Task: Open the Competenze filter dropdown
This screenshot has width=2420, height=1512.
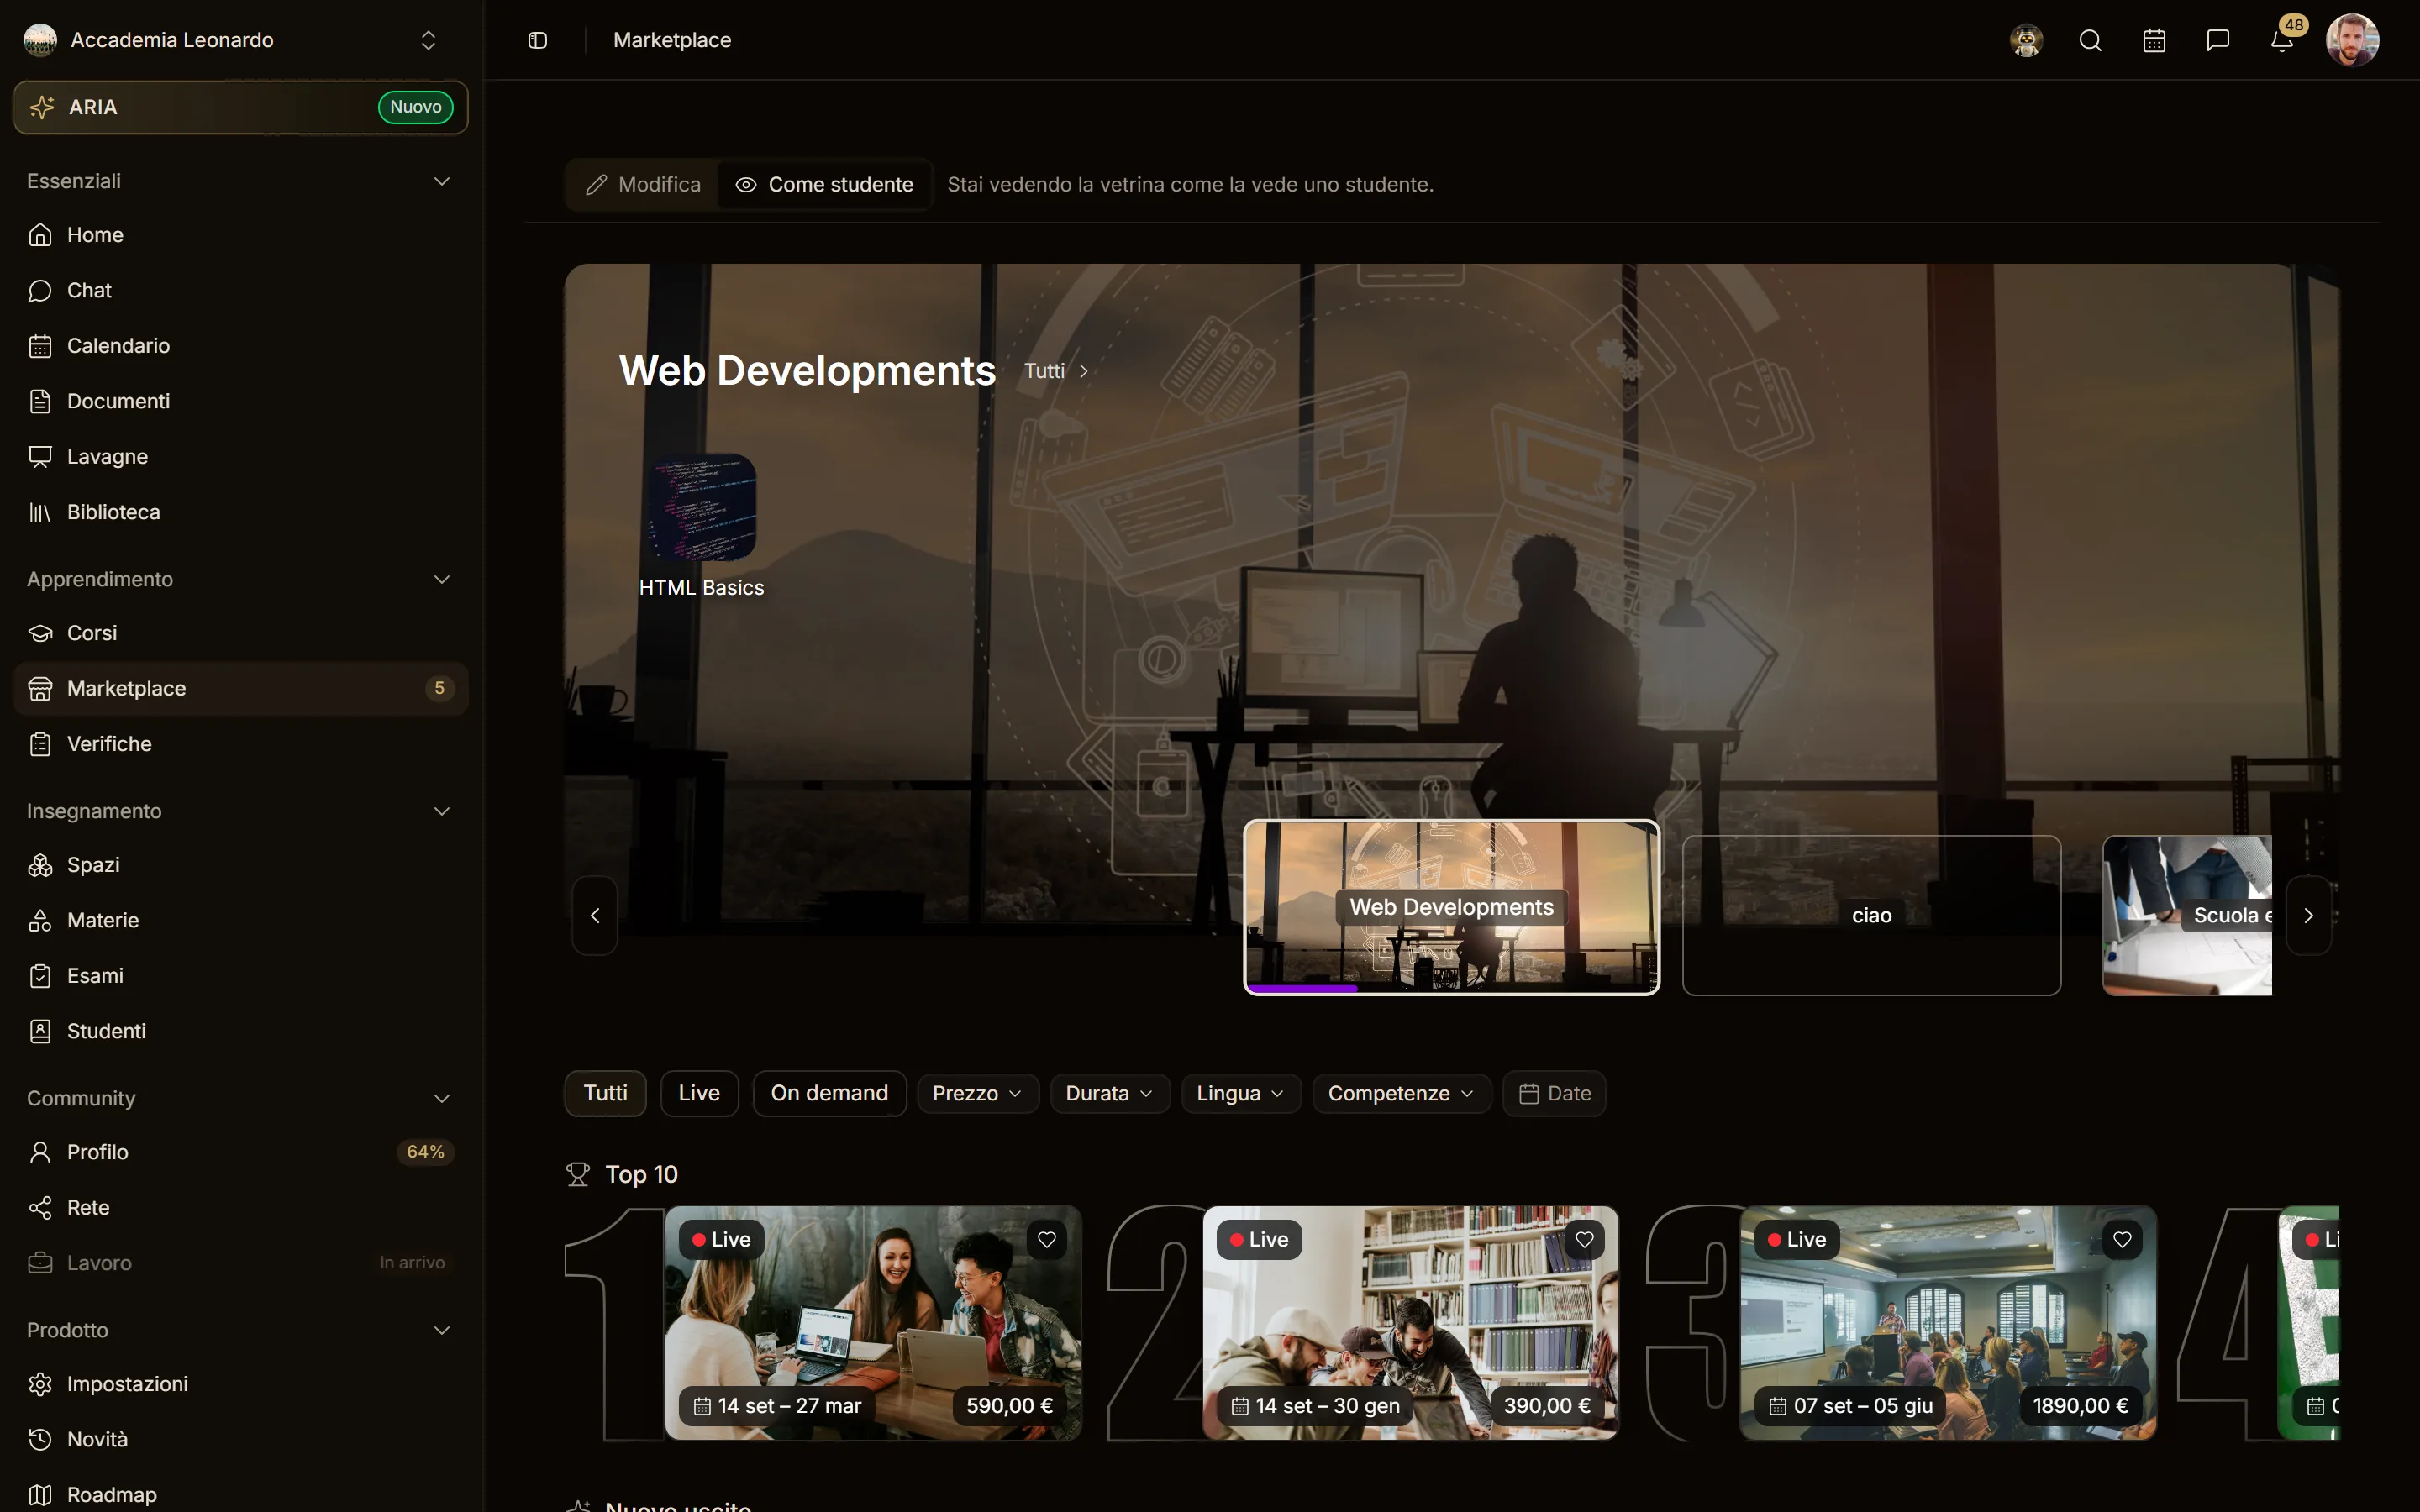Action: 1401,1093
